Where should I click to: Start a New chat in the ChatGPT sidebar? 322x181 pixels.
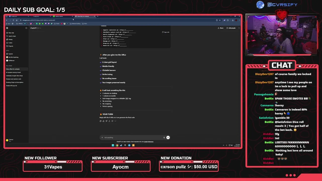pos(10,33)
